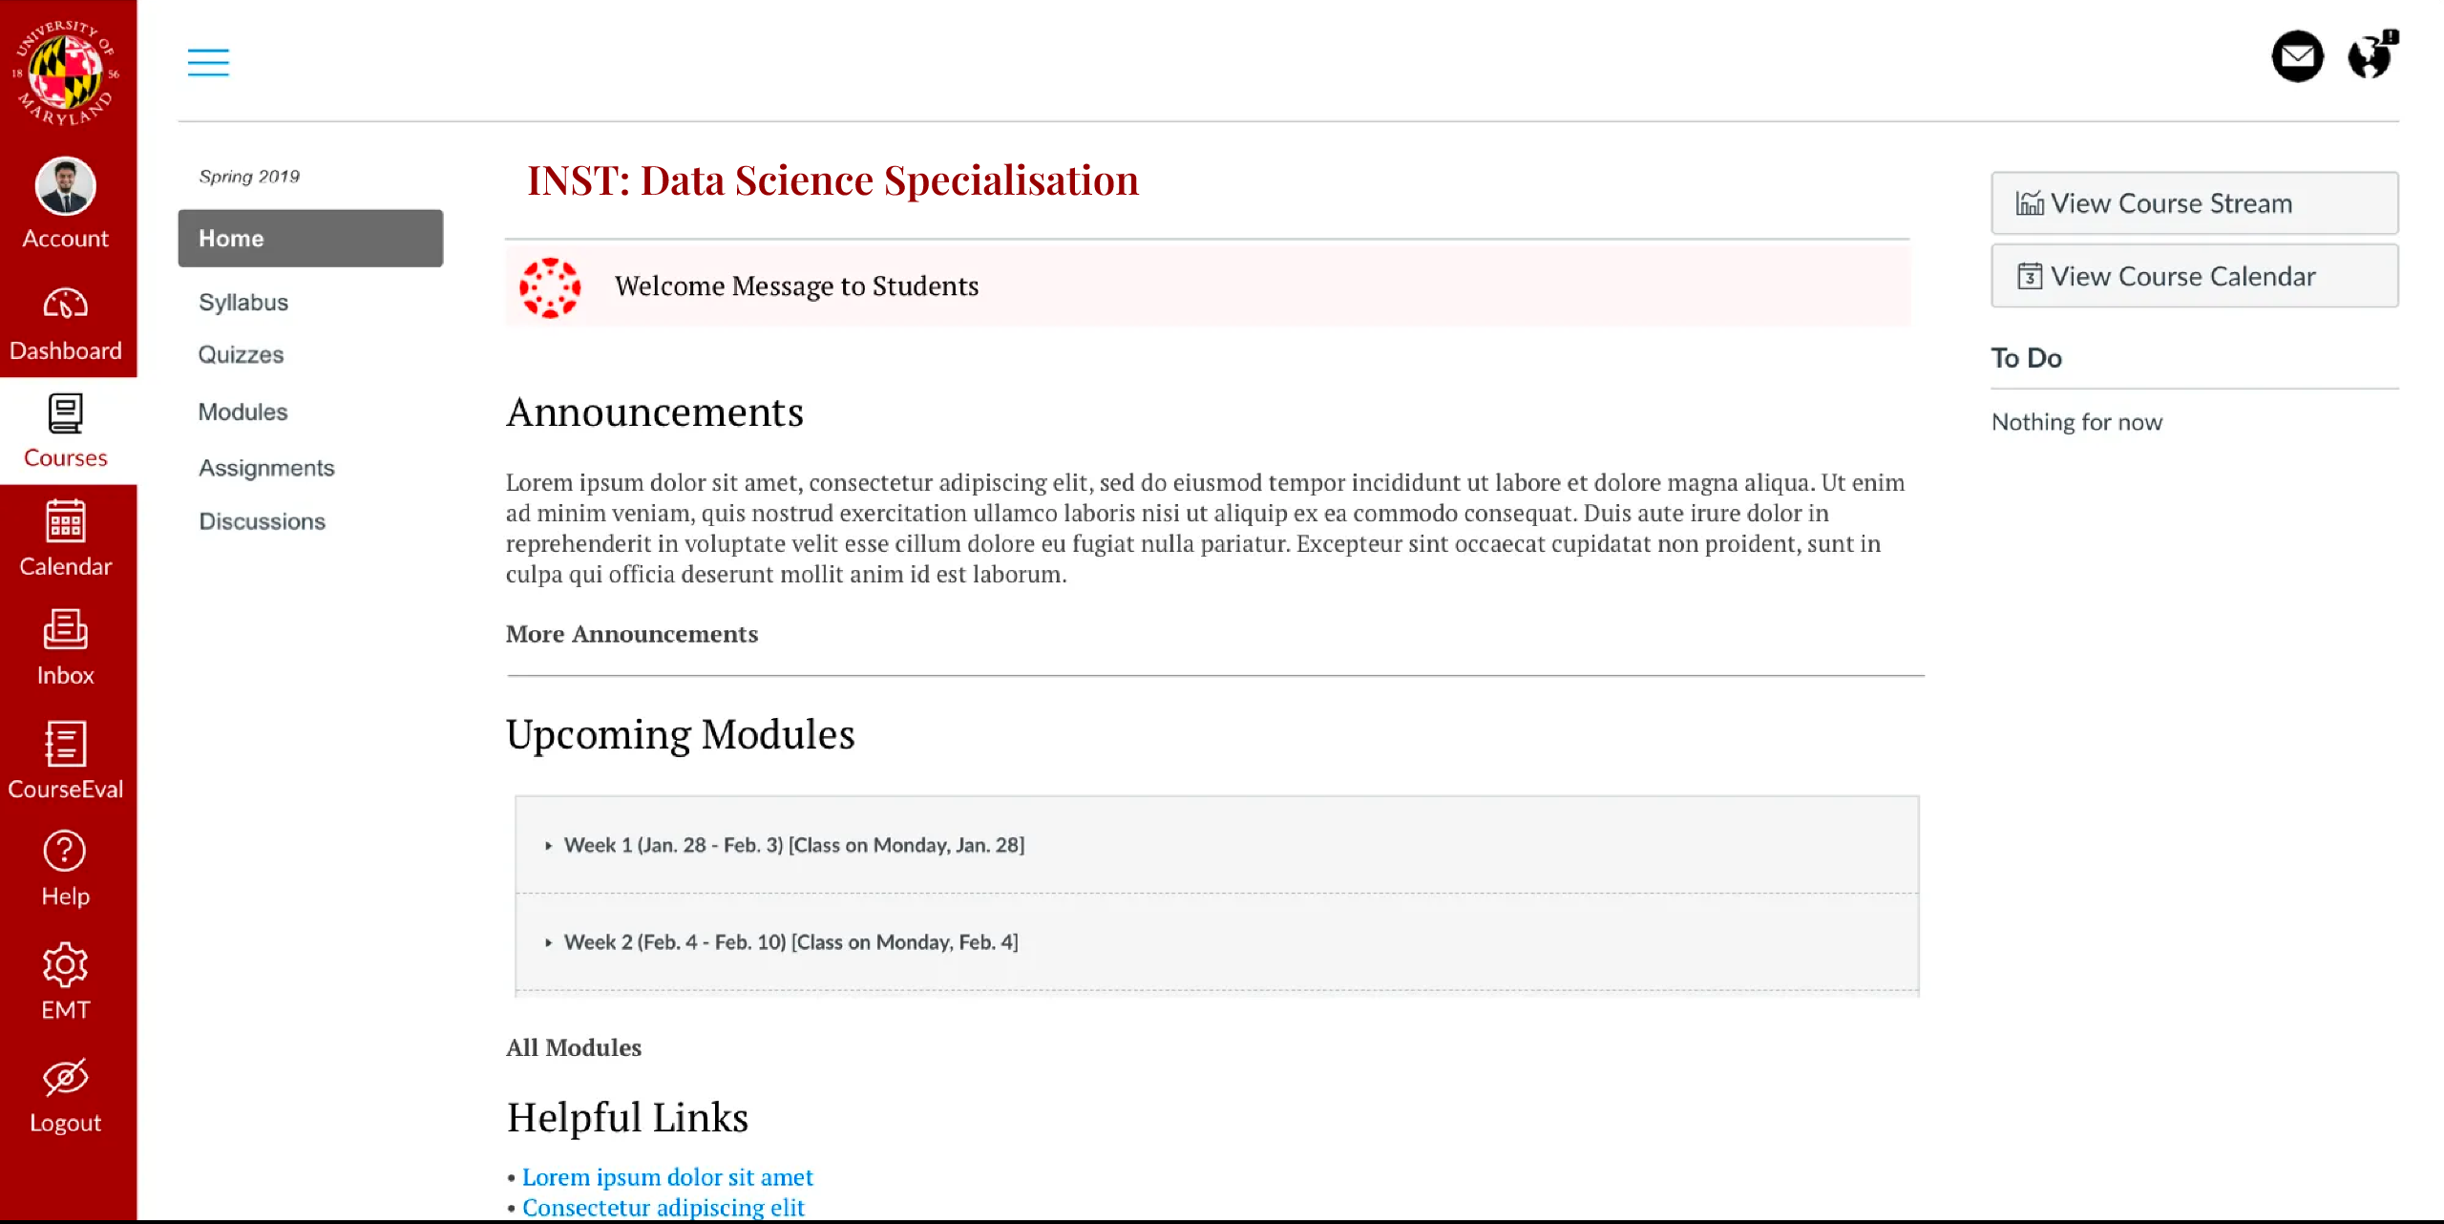Navigate to Discussions section
The image size is (2444, 1224).
pyautogui.click(x=261, y=520)
